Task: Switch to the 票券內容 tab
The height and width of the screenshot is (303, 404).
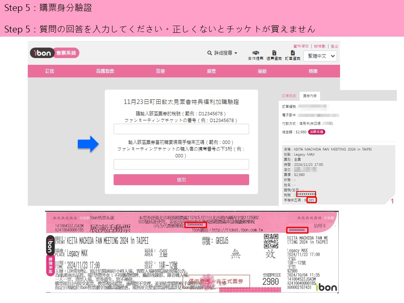Action: [310, 96]
